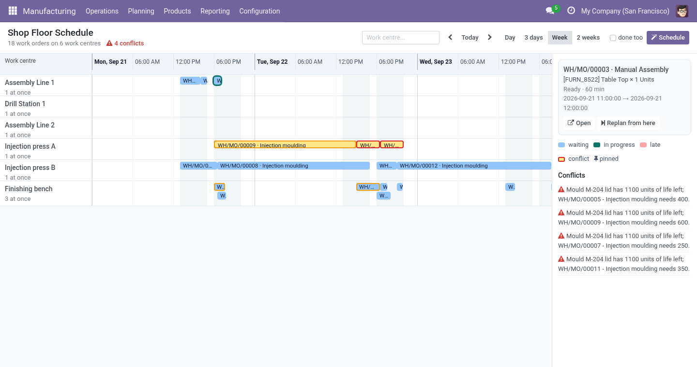Click warning icon for WH/MO/00005 conflict
697x367 pixels.
(x=561, y=189)
